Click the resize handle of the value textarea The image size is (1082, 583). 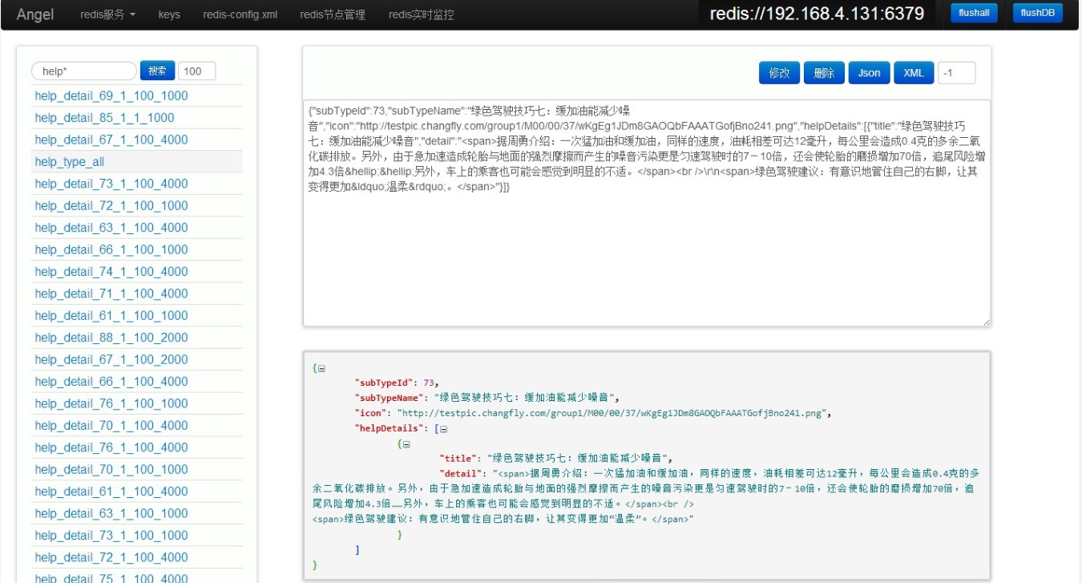[987, 322]
